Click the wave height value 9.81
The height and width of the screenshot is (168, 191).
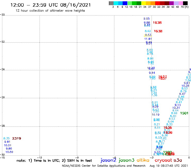click(x=7, y=142)
